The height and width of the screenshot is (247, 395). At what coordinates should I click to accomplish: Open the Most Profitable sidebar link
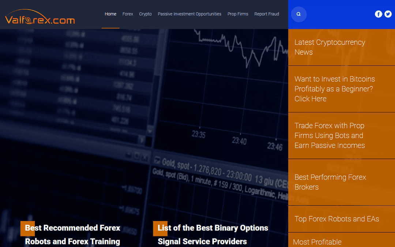tap(317, 242)
